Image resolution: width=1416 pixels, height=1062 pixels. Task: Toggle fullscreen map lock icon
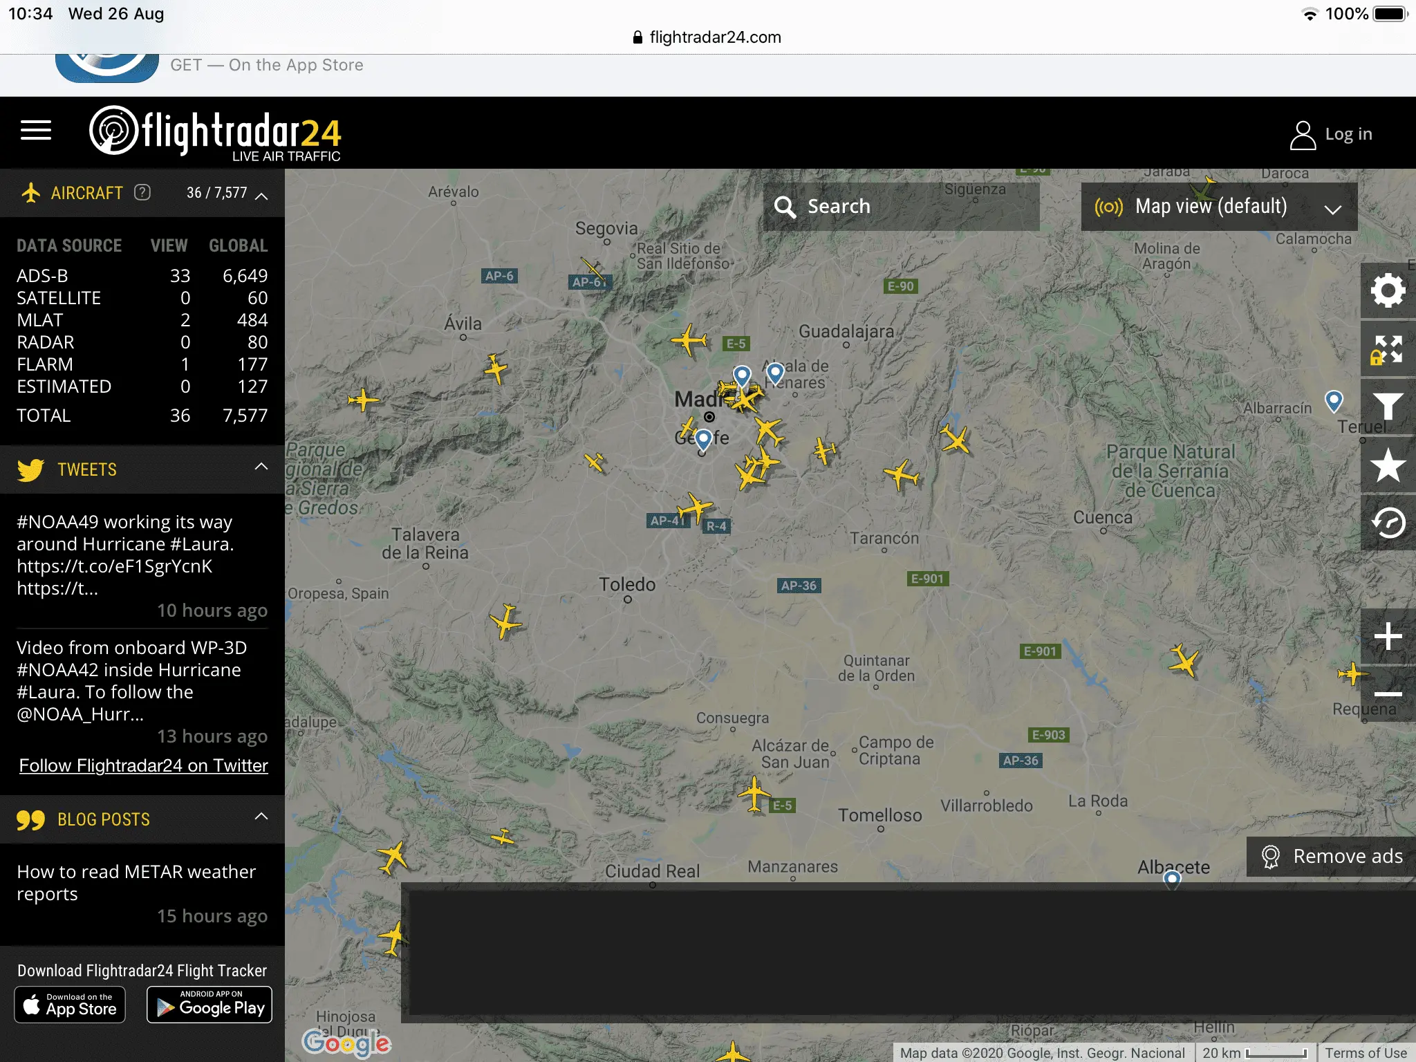coord(1388,349)
